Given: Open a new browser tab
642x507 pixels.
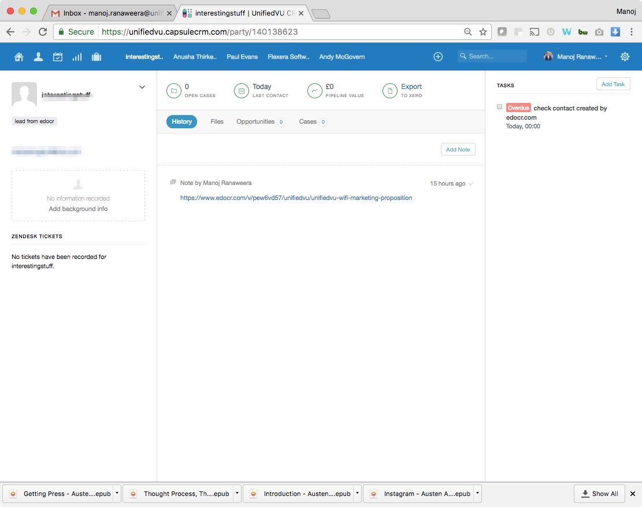Looking at the screenshot, I should tap(321, 14).
